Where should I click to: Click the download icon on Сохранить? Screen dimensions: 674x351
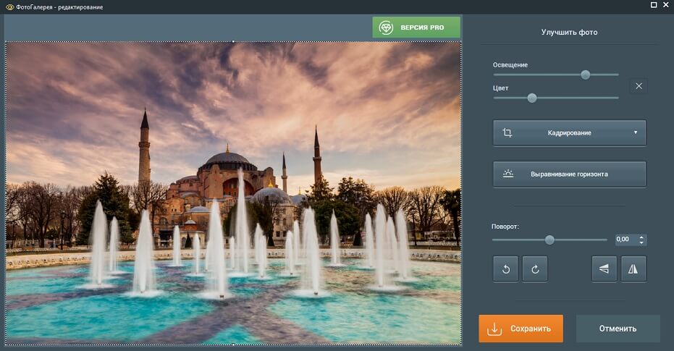point(494,329)
